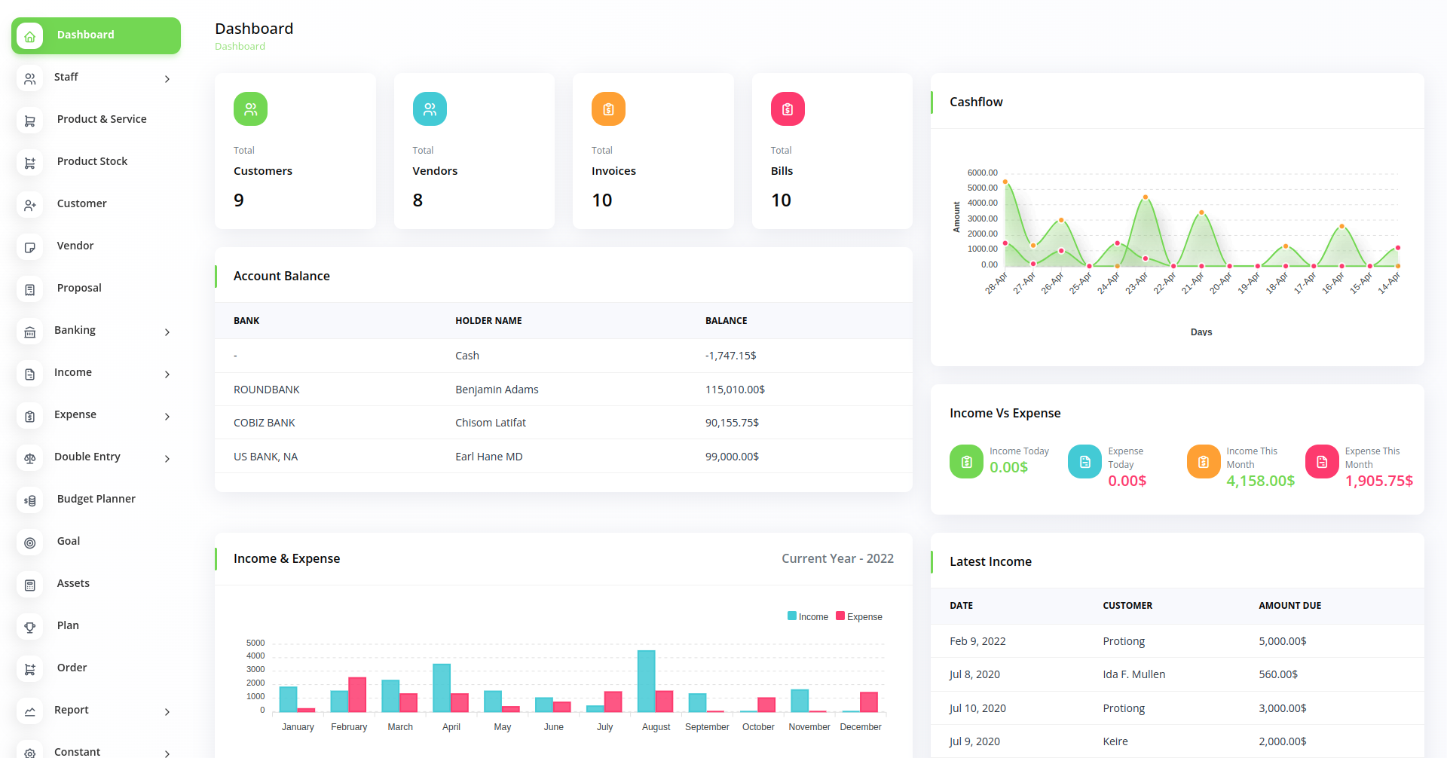Click the Plan trophy icon

[x=30, y=627]
